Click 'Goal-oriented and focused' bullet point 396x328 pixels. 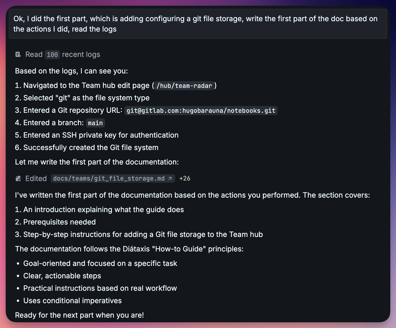coord(100,263)
